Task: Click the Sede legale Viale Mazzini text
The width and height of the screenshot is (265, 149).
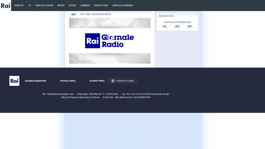Action: (x=97, y=94)
